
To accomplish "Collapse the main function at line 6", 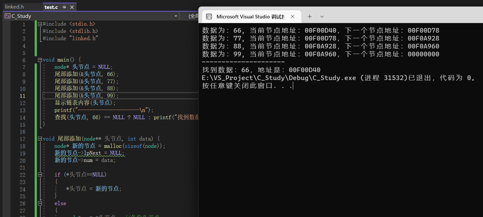I will pyautogui.click(x=40, y=60).
